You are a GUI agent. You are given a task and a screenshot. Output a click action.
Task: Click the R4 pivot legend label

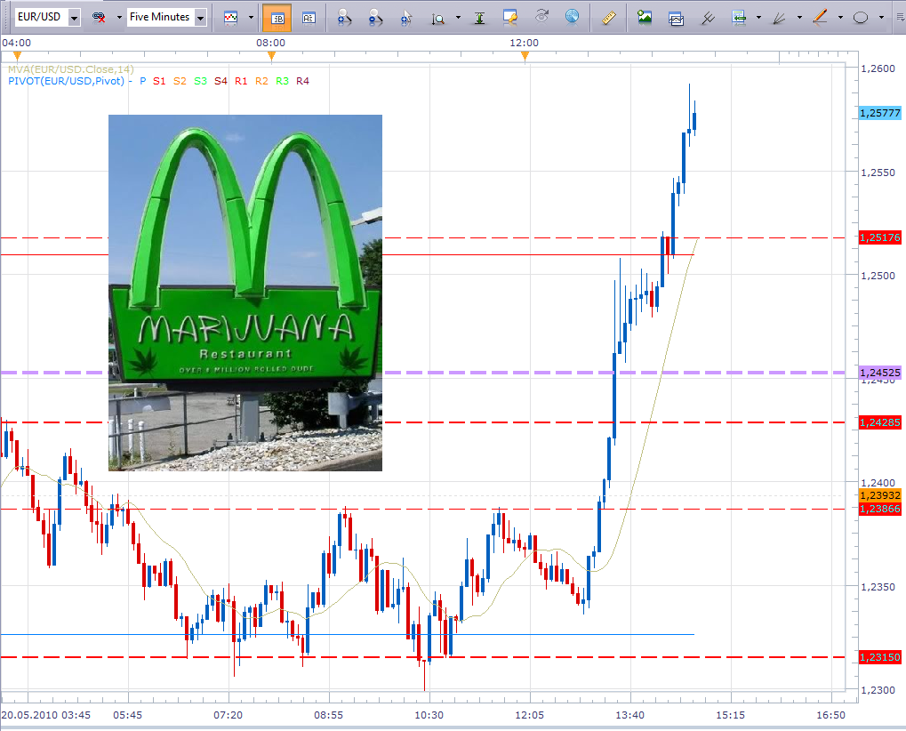pyautogui.click(x=303, y=81)
